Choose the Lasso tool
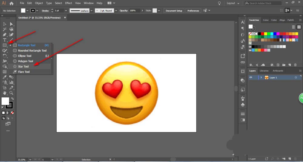The image size is (303, 162). click(12, 29)
